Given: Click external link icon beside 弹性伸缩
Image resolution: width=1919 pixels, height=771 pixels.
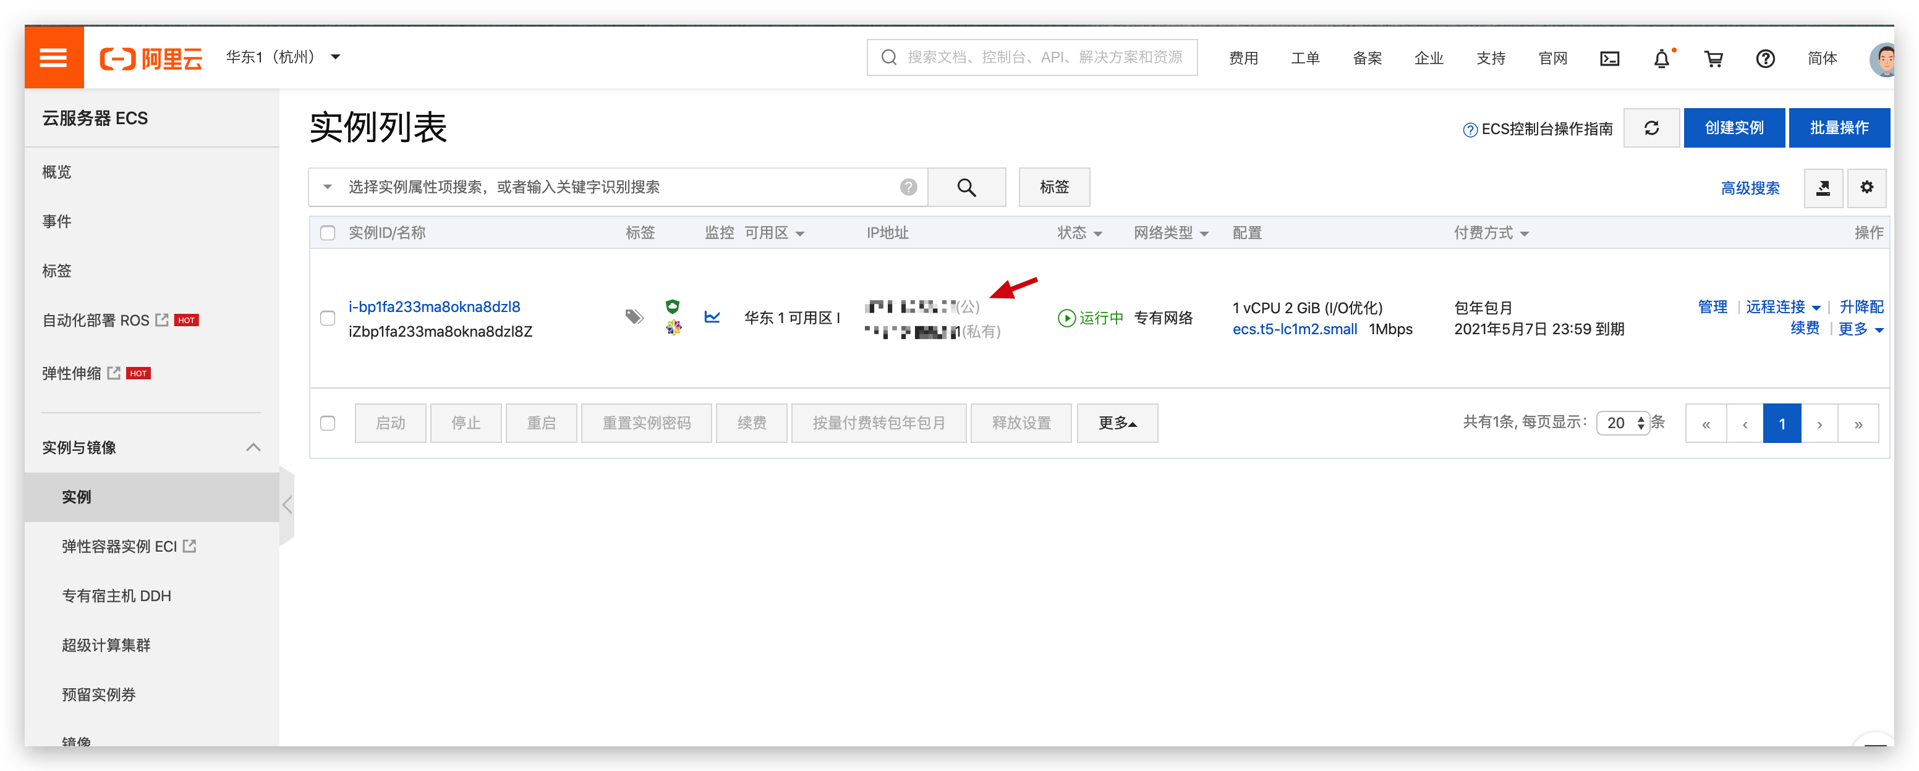Looking at the screenshot, I should click(113, 373).
